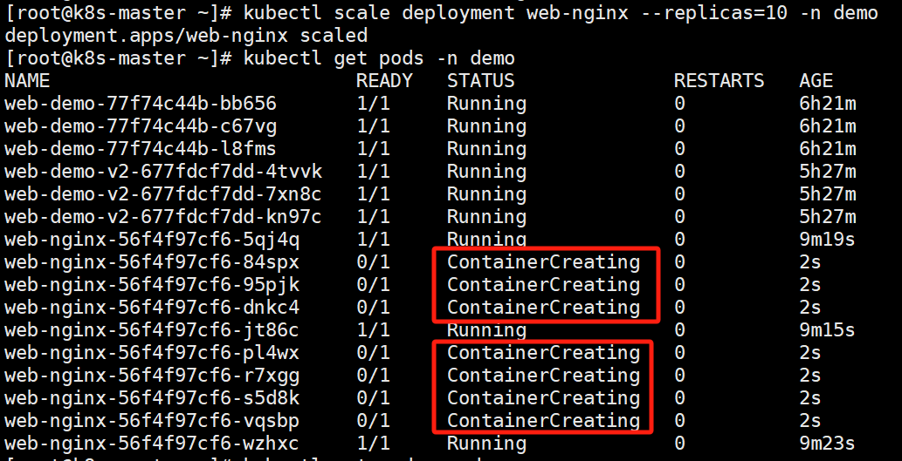Click 0/1 ready value of pod r7xgg
The height and width of the screenshot is (461, 902).
pyautogui.click(x=373, y=376)
